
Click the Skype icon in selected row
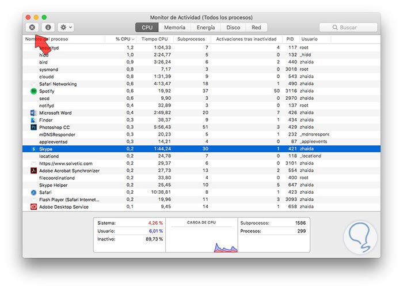(x=33, y=149)
